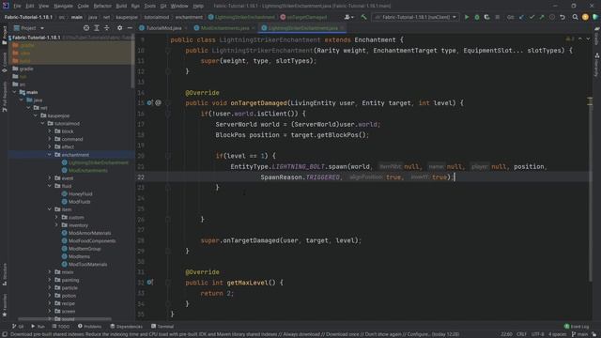The width and height of the screenshot is (601, 338).
Task: Update project with the blue Git arrow
Action: (x=522, y=17)
